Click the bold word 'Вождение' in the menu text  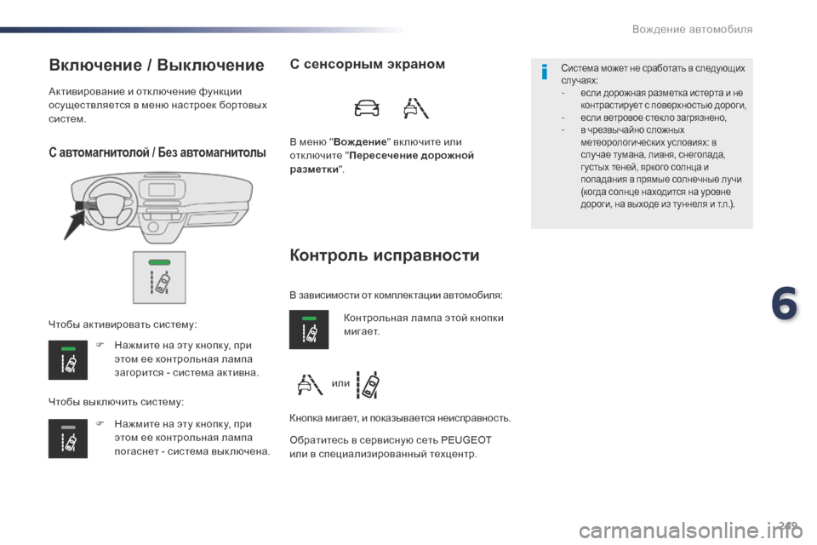click(x=360, y=142)
